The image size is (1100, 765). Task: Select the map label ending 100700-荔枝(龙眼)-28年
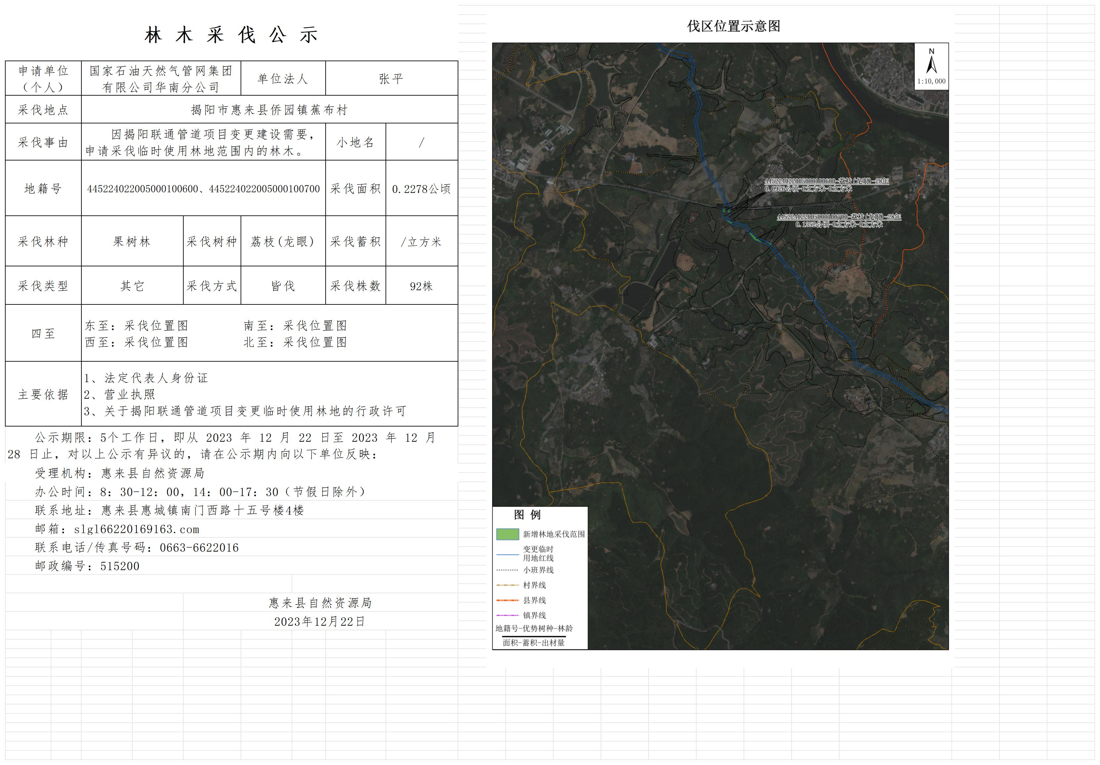pyautogui.click(x=839, y=217)
